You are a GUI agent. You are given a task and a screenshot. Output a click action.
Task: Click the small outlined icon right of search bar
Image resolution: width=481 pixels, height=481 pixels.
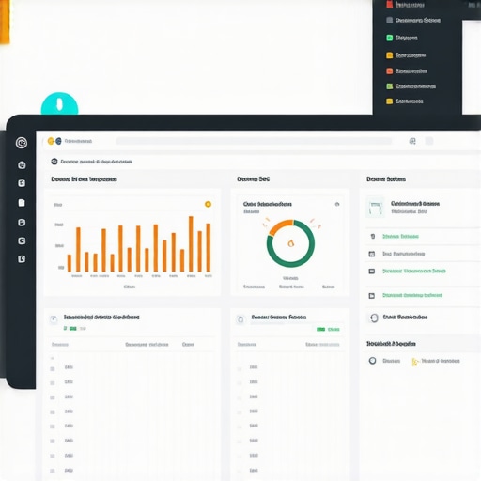point(412,141)
